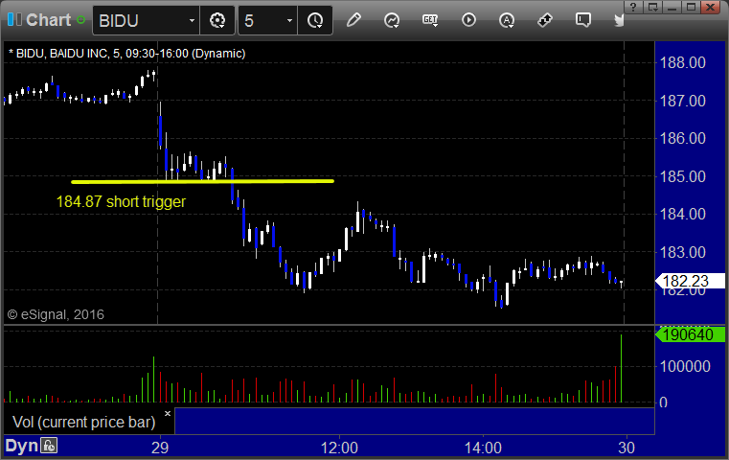Click the tallest green volume bar at session end
This screenshot has height=460, width=729.
coord(621,368)
